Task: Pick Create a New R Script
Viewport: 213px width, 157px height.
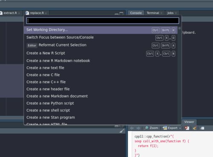Action: tap(101, 53)
